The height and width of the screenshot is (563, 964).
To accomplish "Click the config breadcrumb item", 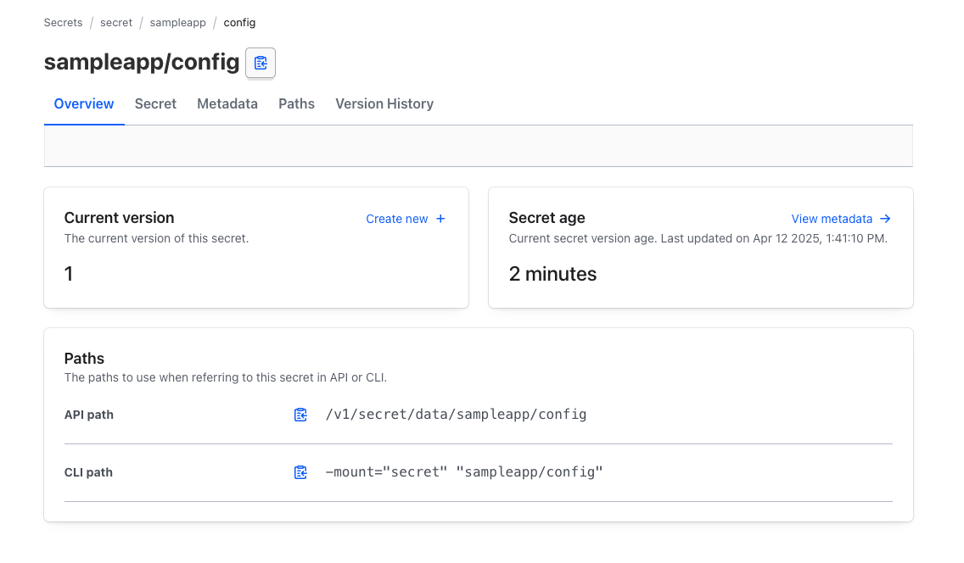I will (239, 23).
